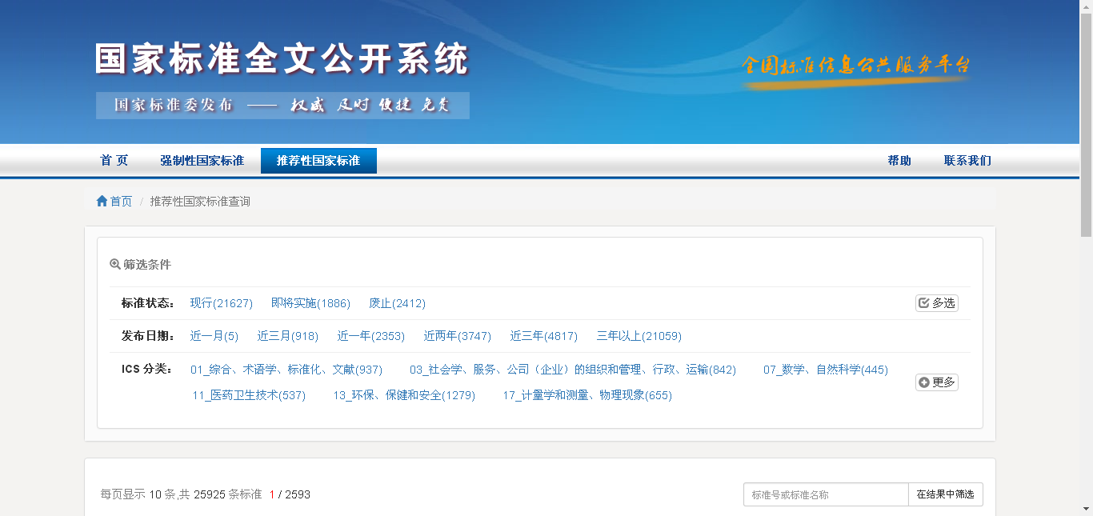Open the 帮助 menu item
This screenshot has height=516, width=1093.
[899, 160]
